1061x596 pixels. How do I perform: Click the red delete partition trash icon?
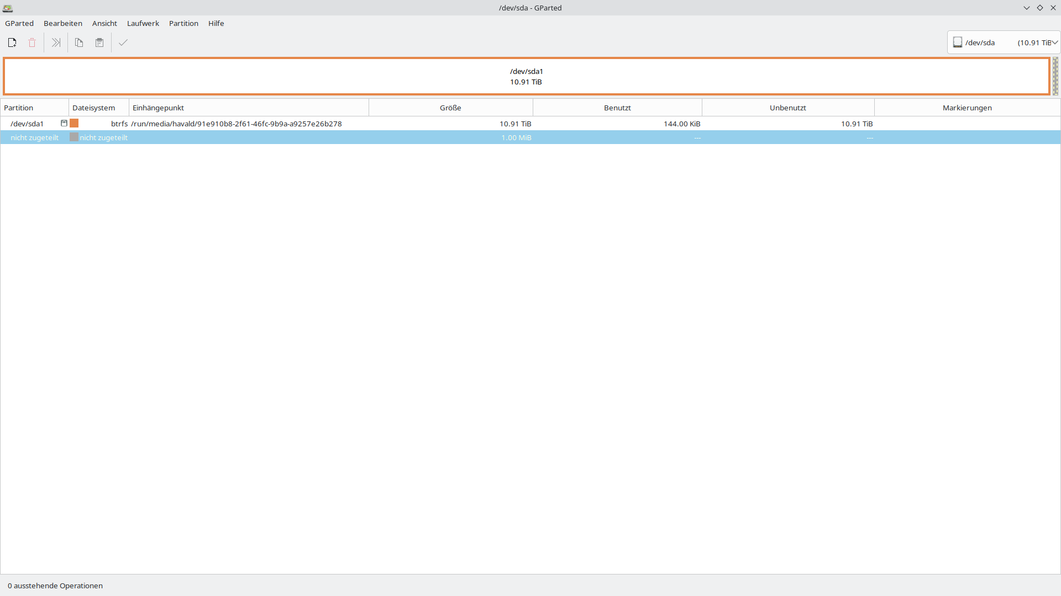[32, 42]
